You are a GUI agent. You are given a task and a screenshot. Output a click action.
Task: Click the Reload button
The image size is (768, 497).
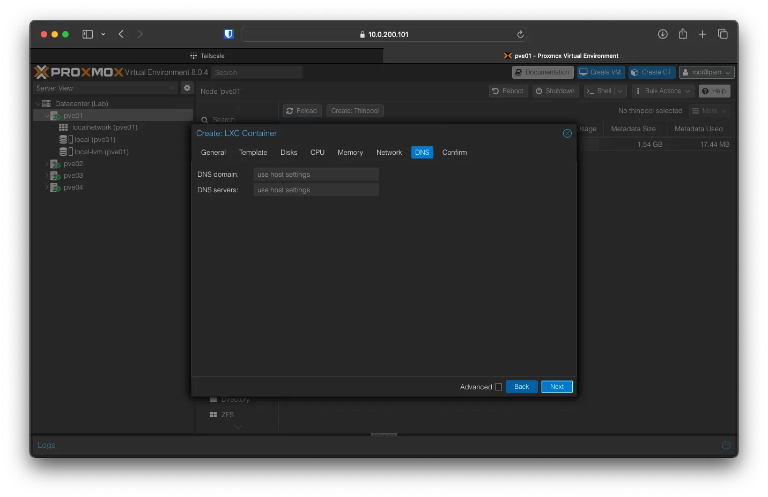(x=302, y=111)
